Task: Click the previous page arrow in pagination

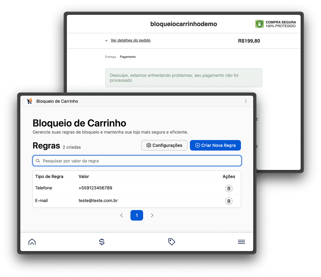Action: tap(121, 215)
